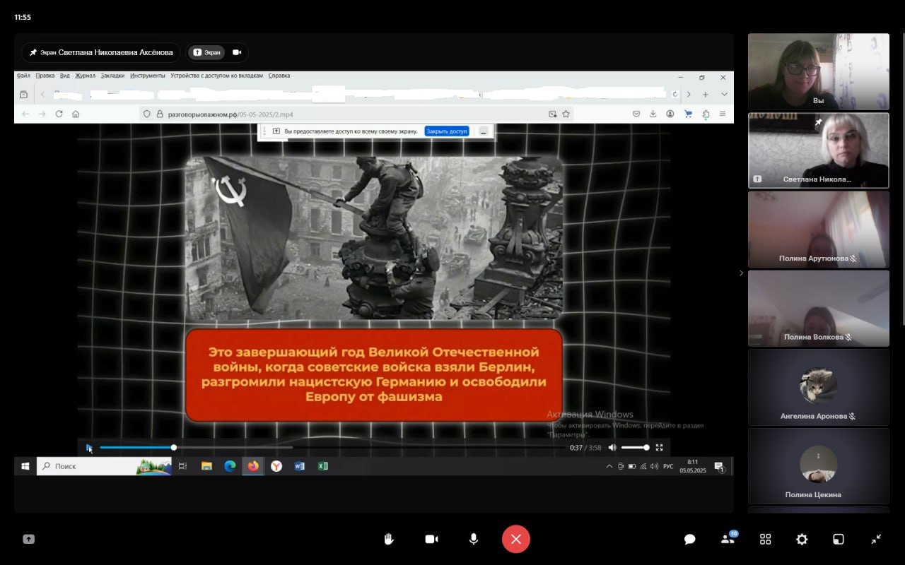Open a new Firefox tab with plus
This screenshot has height=565, width=905.
click(706, 95)
